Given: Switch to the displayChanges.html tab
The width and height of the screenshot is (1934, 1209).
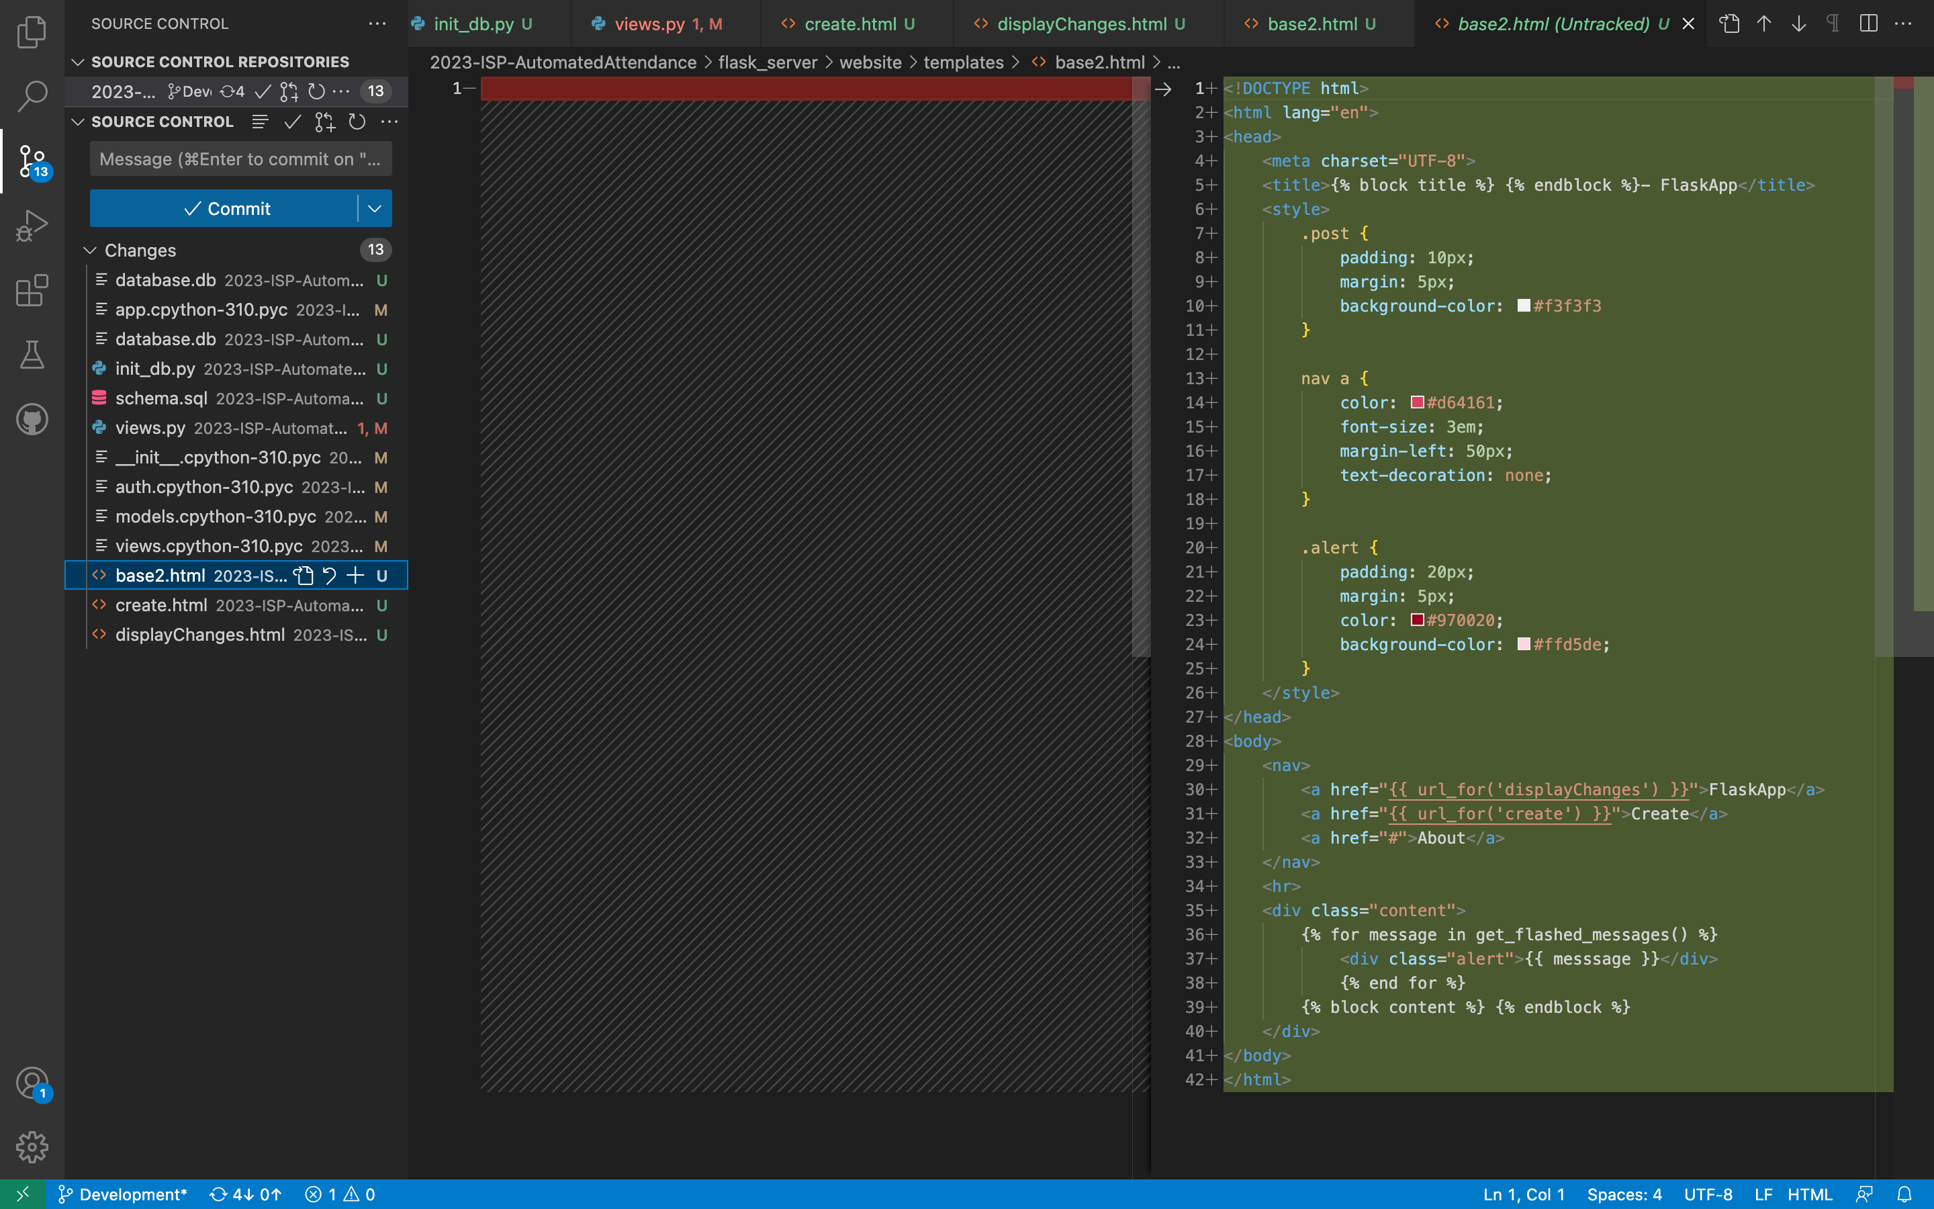Looking at the screenshot, I should [x=1080, y=24].
